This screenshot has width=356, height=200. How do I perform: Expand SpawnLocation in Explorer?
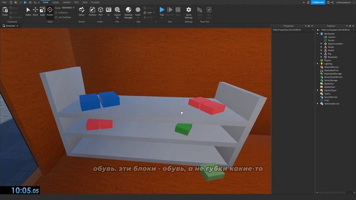[321, 43]
